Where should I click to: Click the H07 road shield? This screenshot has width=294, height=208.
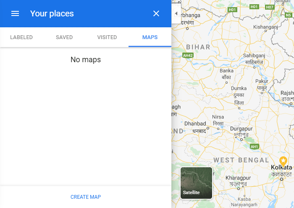click(x=270, y=7)
